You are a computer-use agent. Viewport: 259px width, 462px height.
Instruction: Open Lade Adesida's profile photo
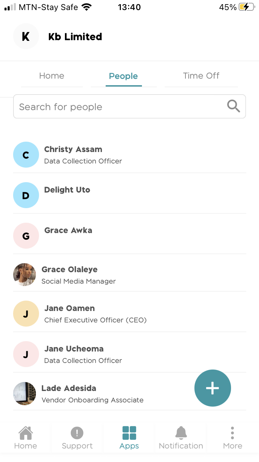(25, 394)
